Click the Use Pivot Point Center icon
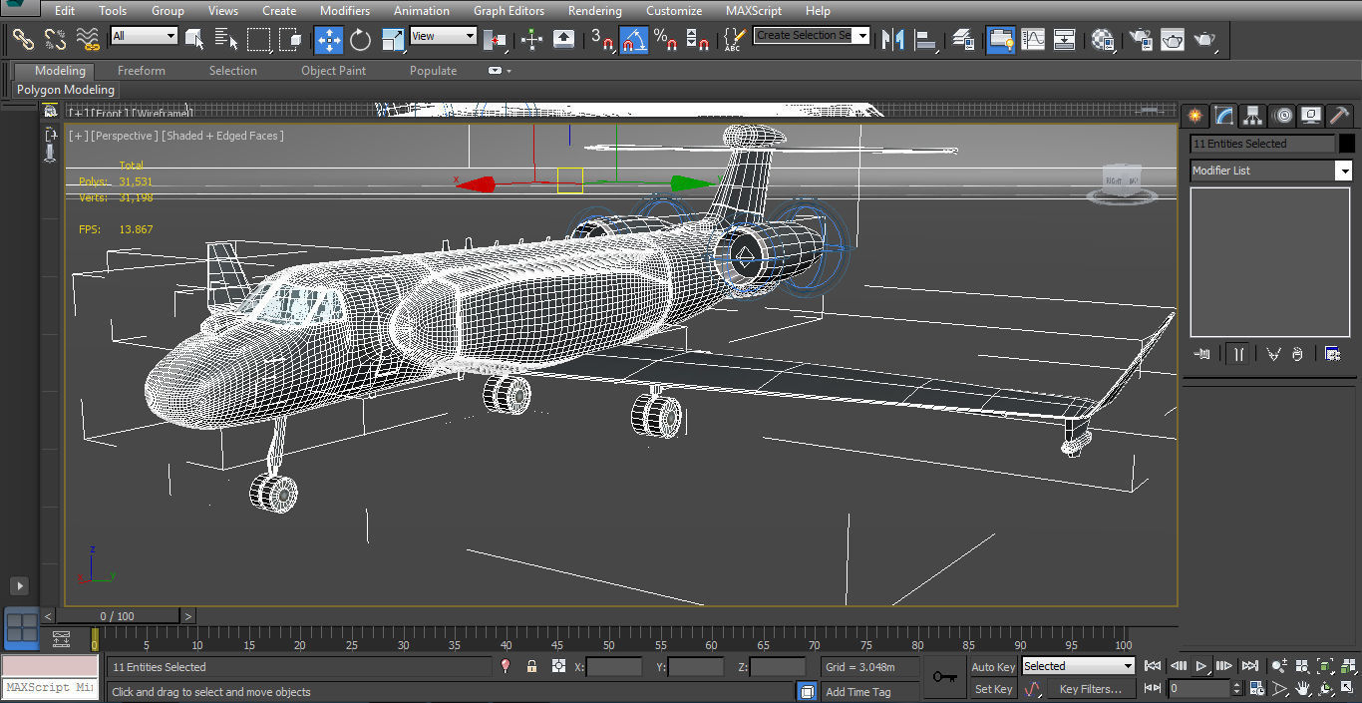The width and height of the screenshot is (1362, 703). 496,40
